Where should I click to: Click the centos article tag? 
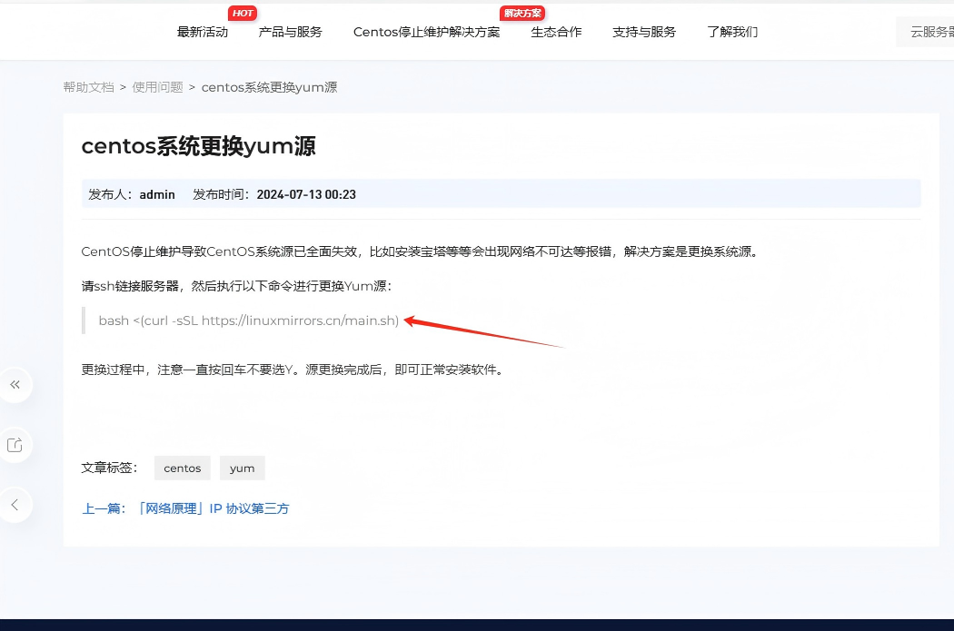182,468
